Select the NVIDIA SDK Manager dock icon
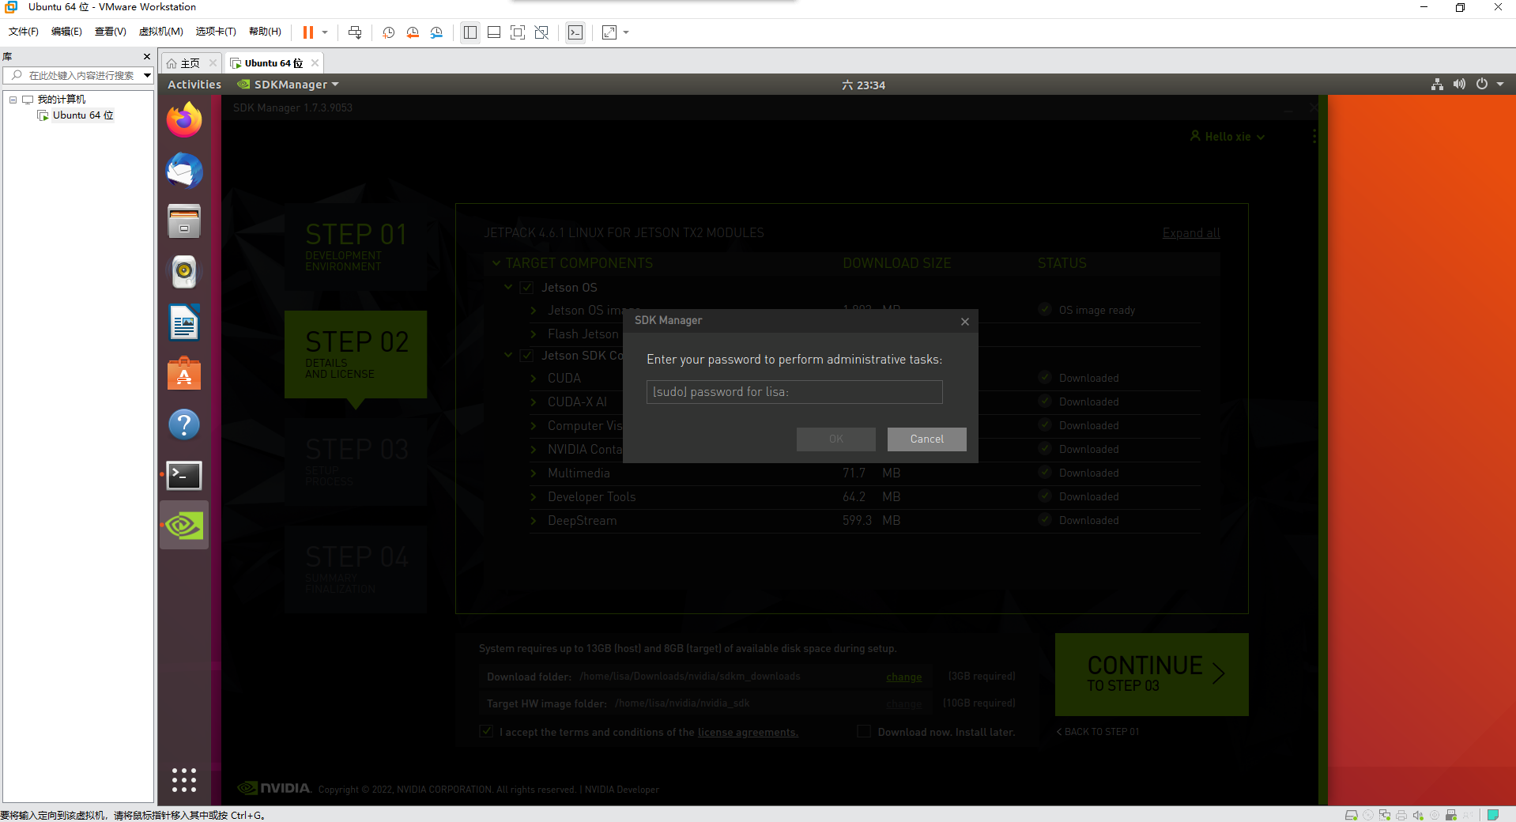The width and height of the screenshot is (1516, 822). [183, 525]
